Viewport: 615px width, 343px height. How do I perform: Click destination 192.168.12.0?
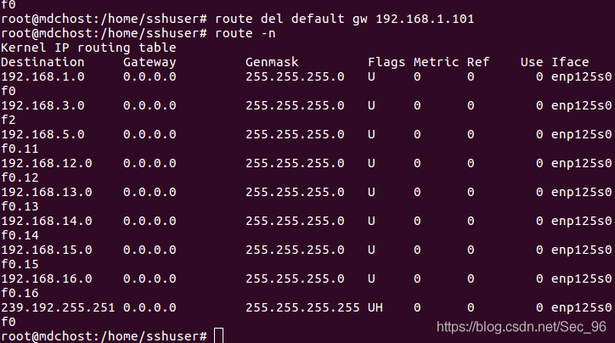(46, 163)
